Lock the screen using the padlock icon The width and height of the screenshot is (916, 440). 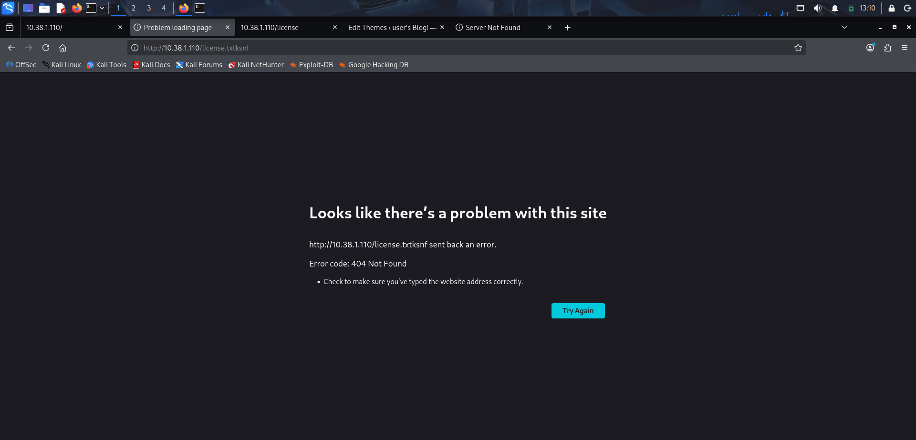[x=891, y=8]
